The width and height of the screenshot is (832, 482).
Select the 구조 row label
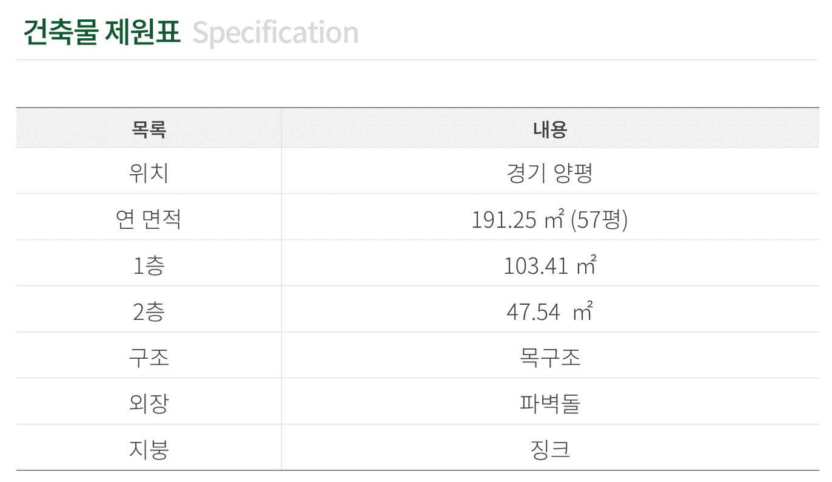[149, 358]
